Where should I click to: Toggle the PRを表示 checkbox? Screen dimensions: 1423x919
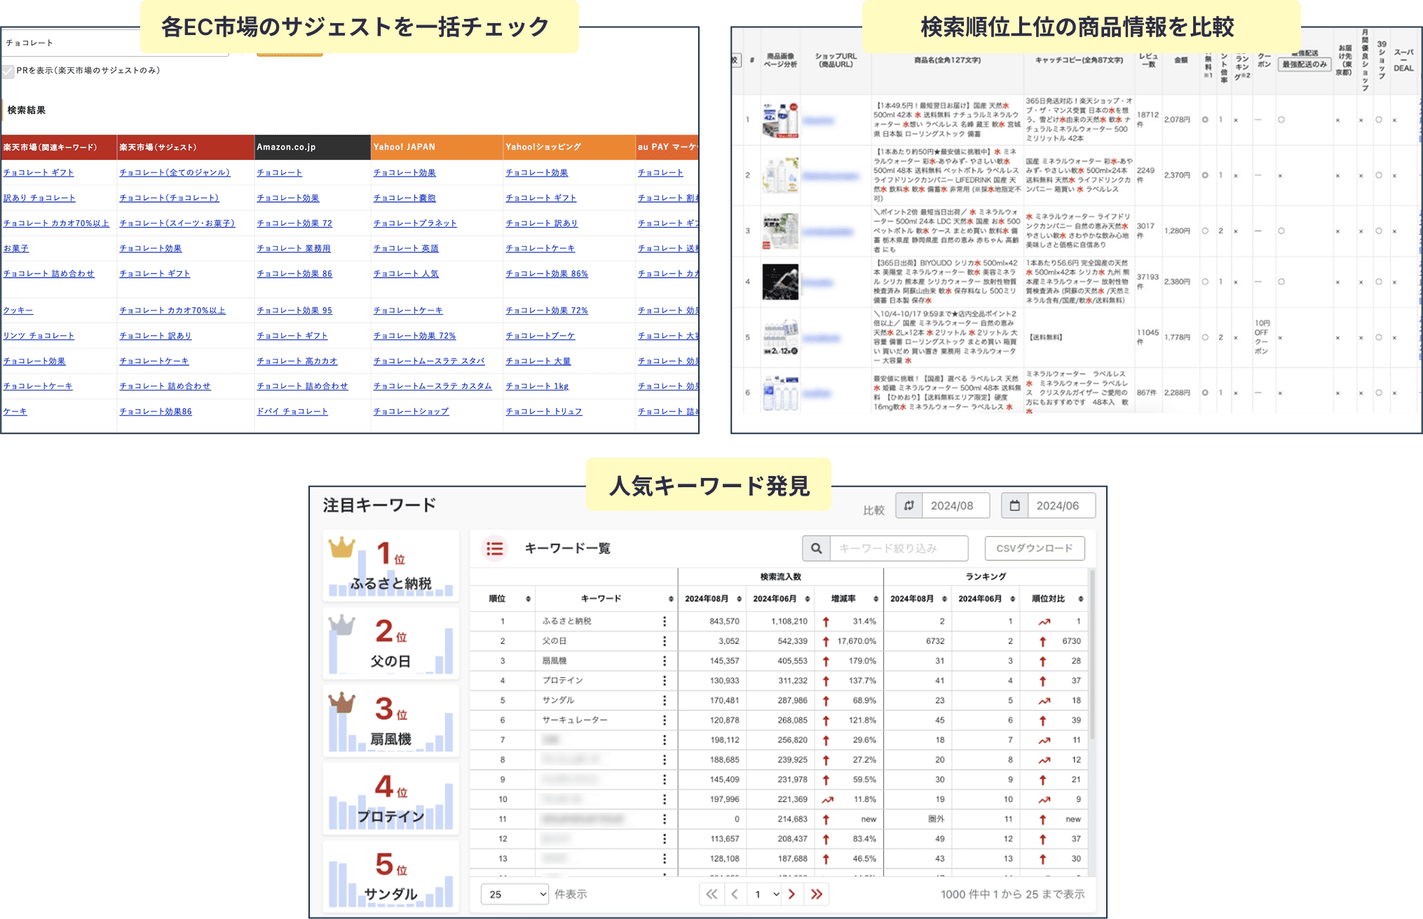click(x=8, y=71)
